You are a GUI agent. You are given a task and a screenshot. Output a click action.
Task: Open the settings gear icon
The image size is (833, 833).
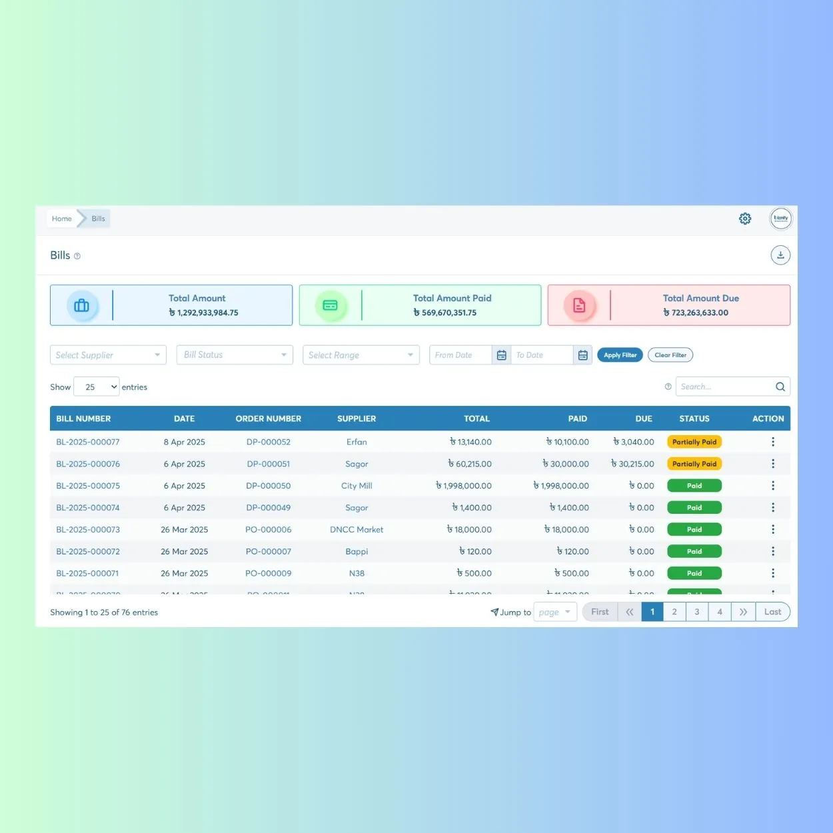coord(745,218)
